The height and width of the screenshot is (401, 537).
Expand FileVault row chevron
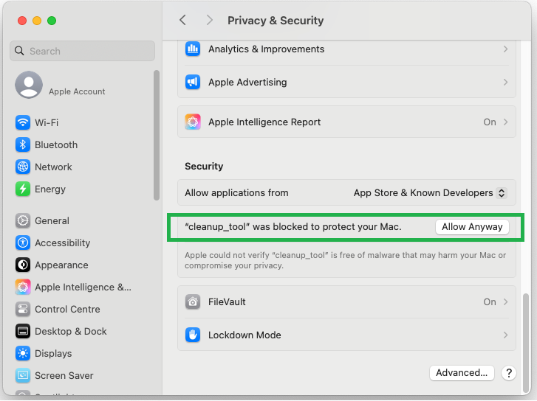(x=505, y=302)
